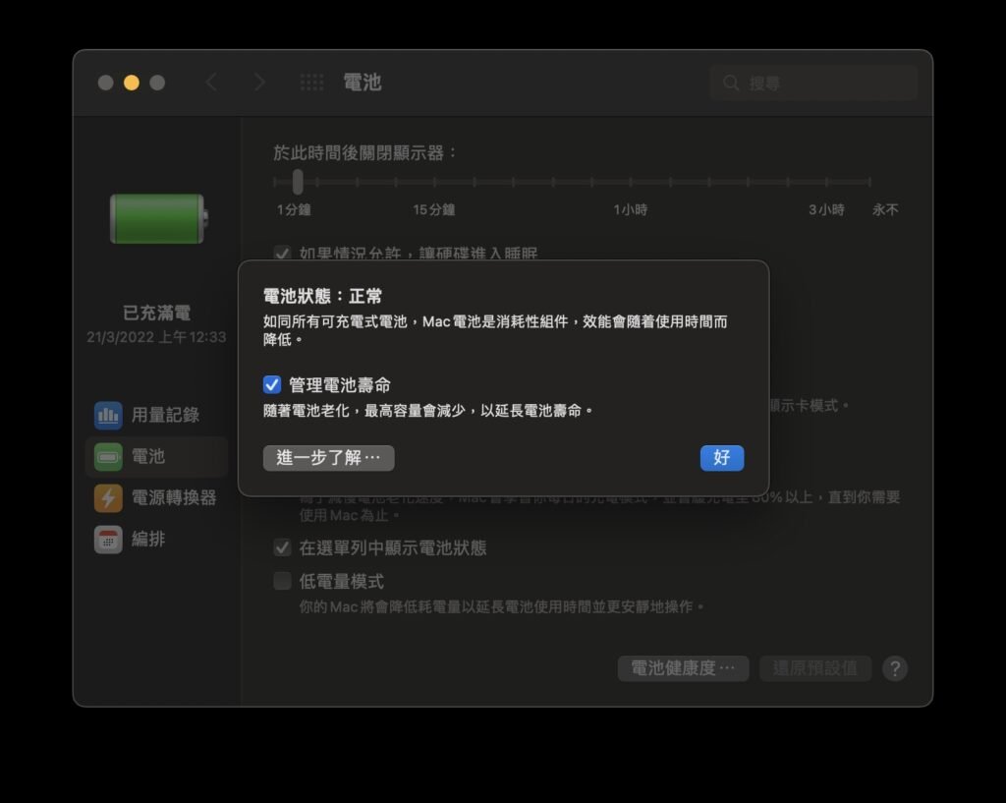Click 進一步了解… to learn more
This screenshot has width=1006, height=803.
[328, 458]
